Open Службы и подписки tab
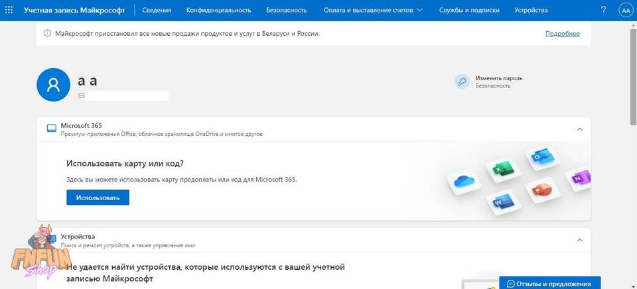Viewport: 637px width, 289px height. tap(469, 10)
